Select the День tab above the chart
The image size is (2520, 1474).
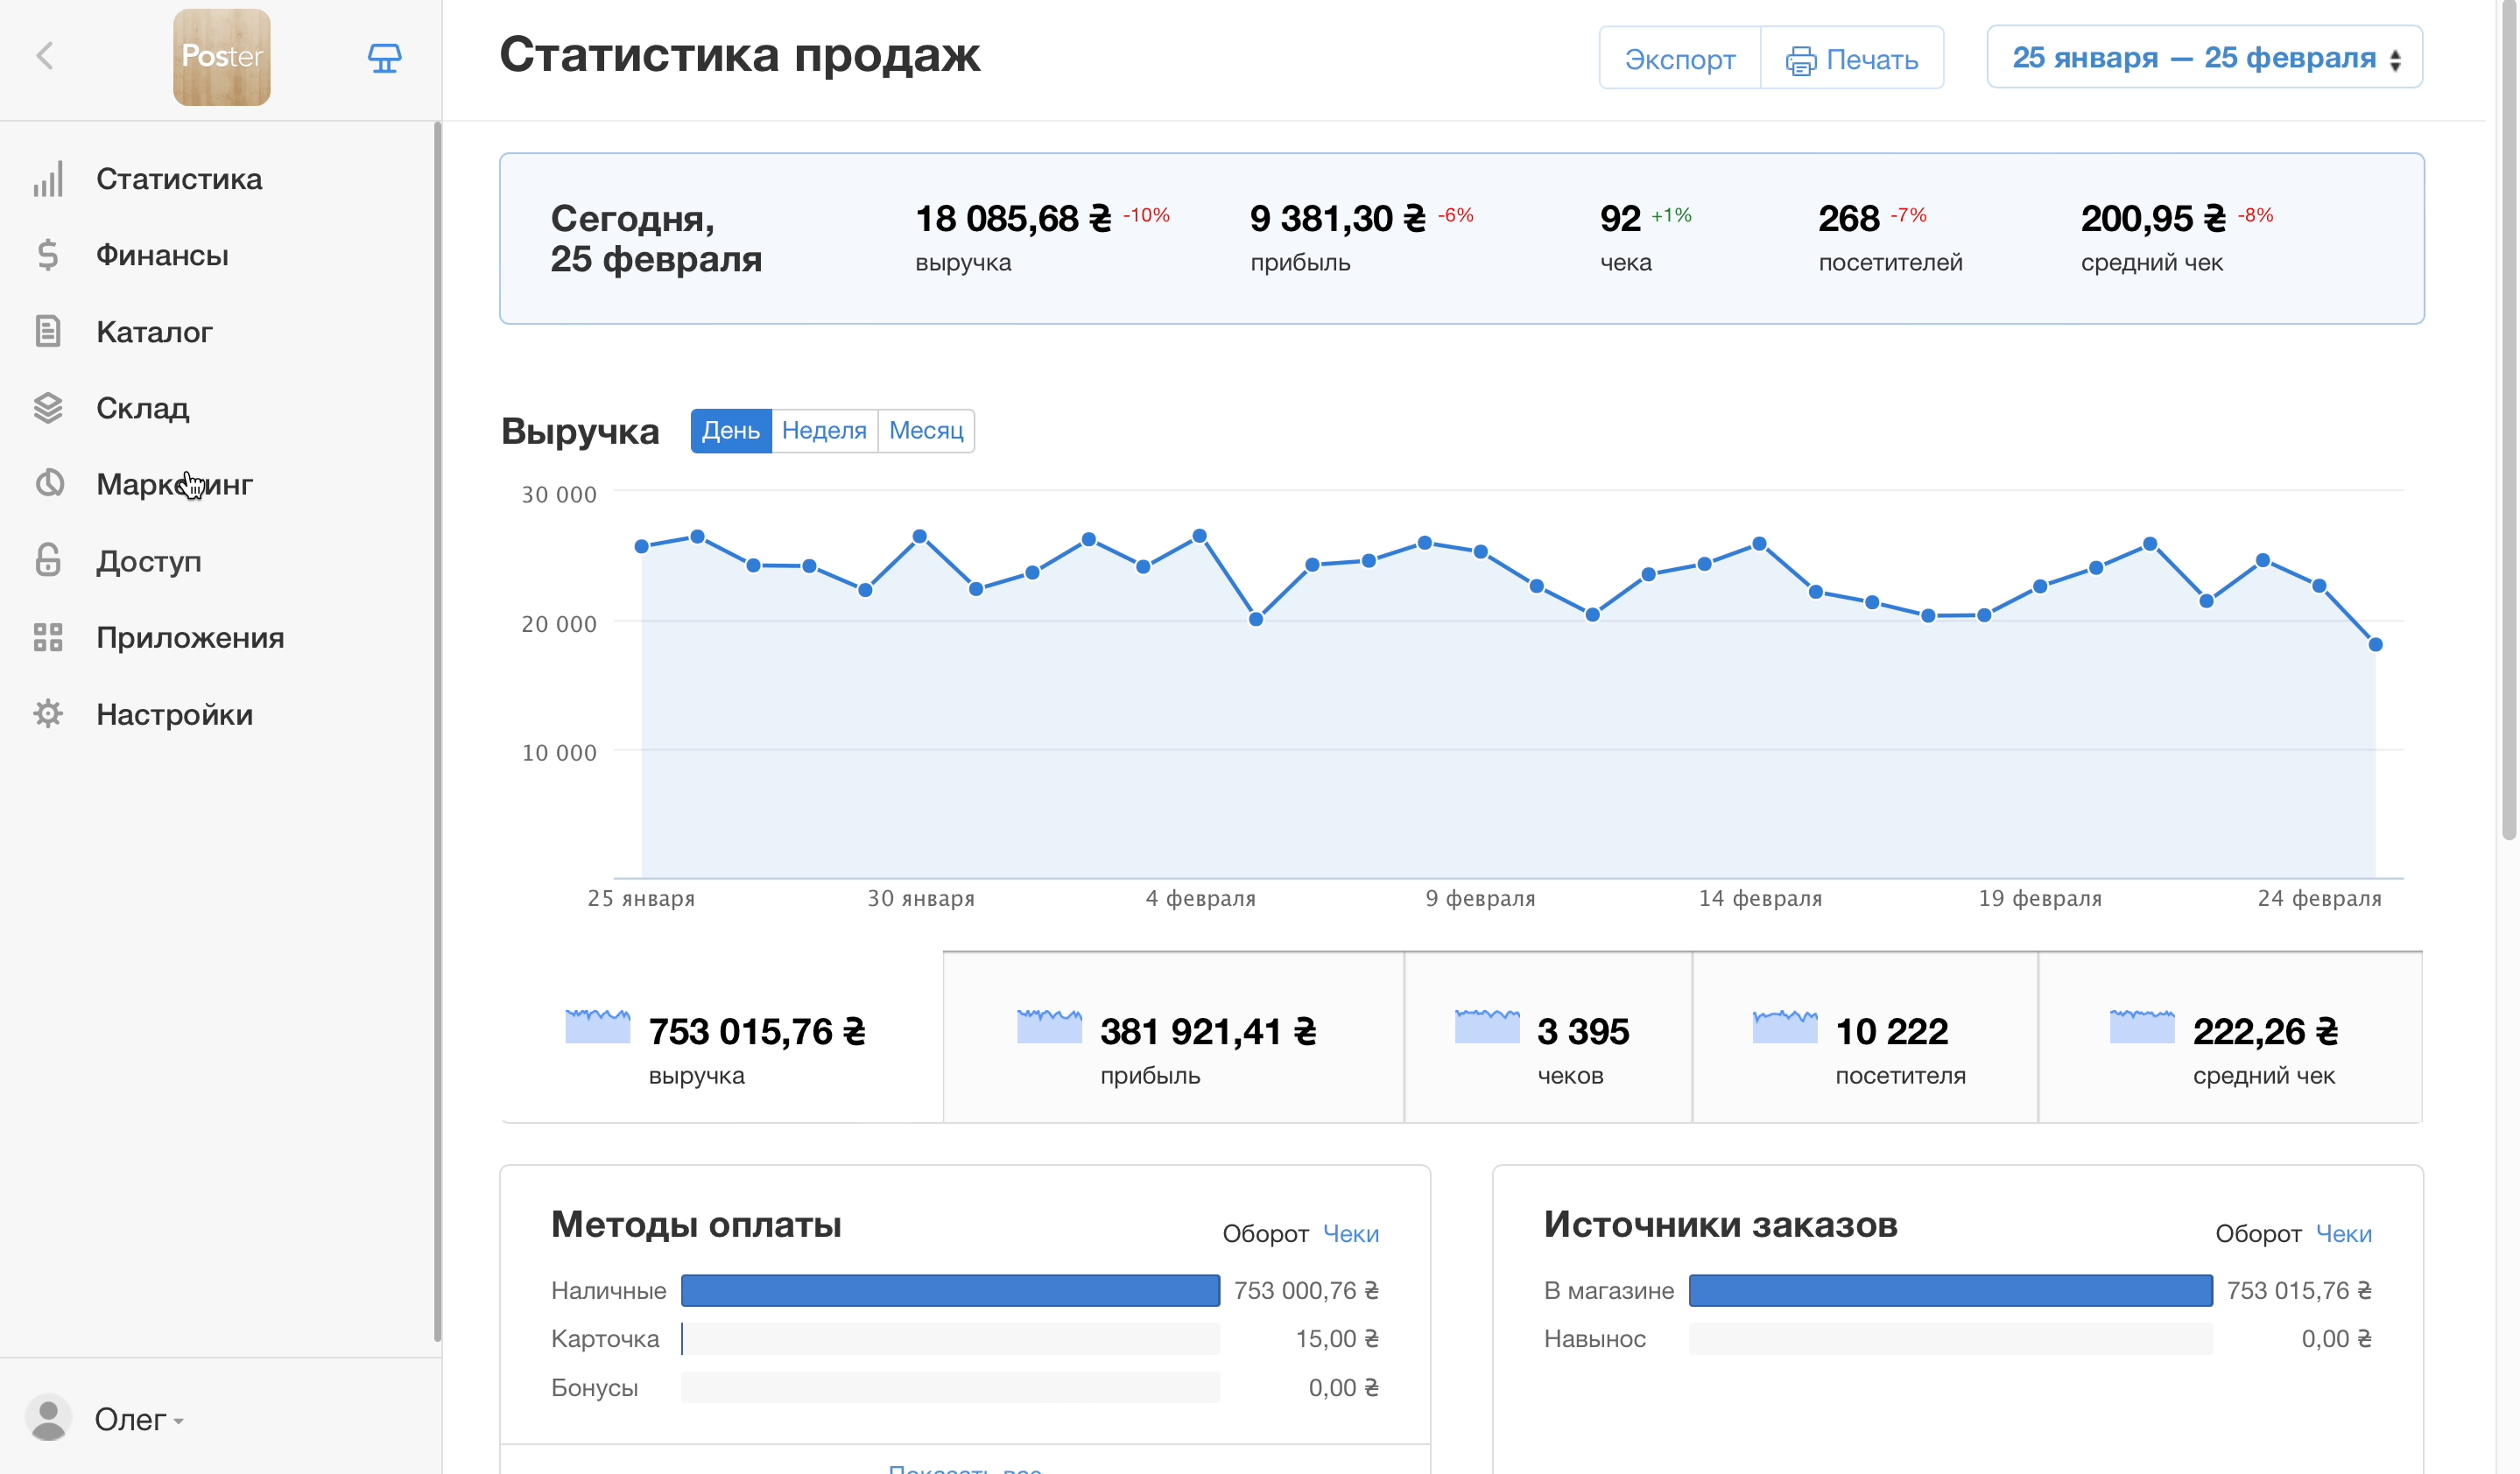click(x=731, y=430)
